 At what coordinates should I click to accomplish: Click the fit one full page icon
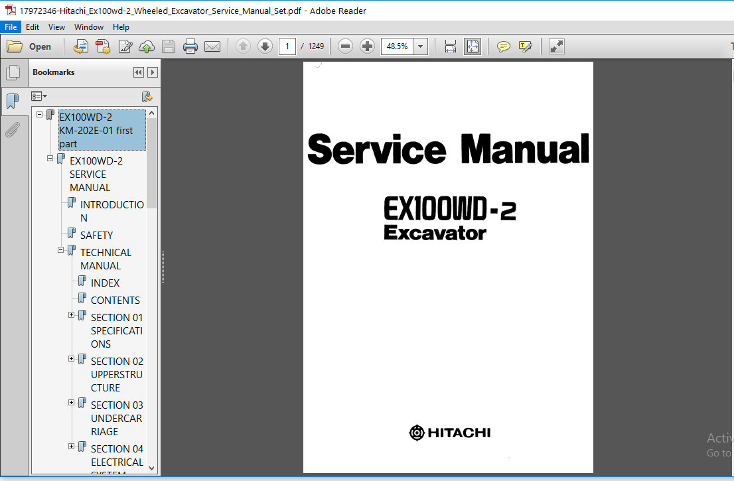[x=473, y=46]
